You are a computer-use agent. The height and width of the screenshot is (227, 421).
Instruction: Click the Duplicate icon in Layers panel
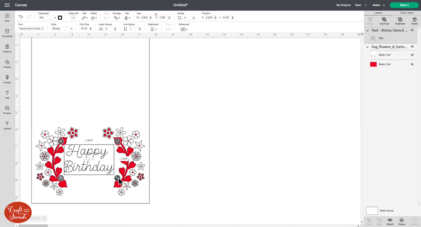400,21
